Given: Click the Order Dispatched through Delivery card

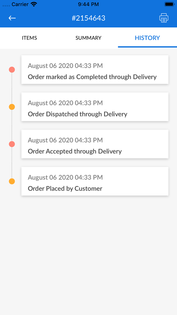Looking at the screenshot, I should pyautogui.click(x=95, y=107).
